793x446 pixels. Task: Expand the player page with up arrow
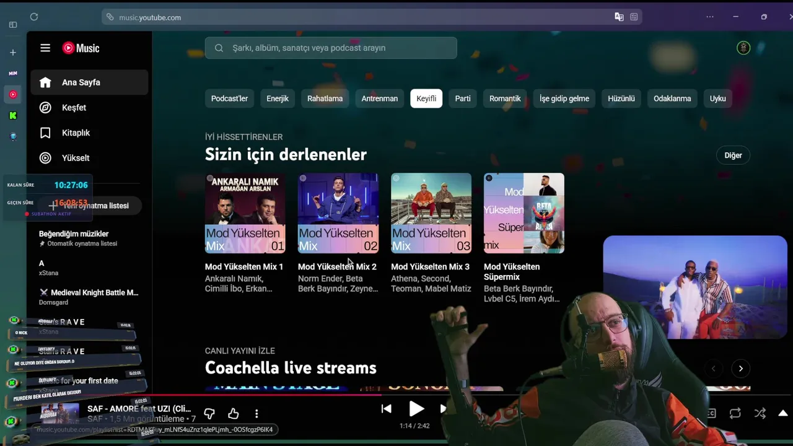click(783, 413)
